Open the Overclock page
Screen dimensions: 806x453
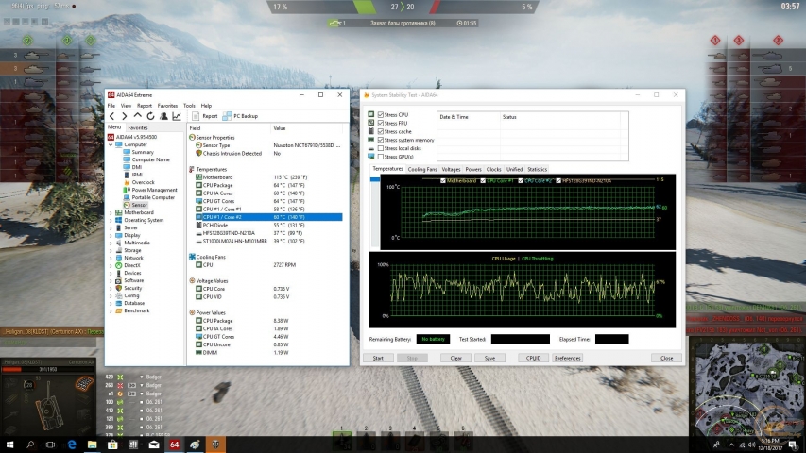click(x=143, y=182)
